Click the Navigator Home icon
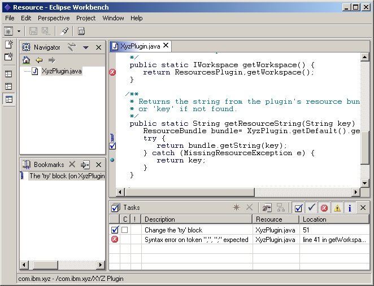 click(x=26, y=60)
